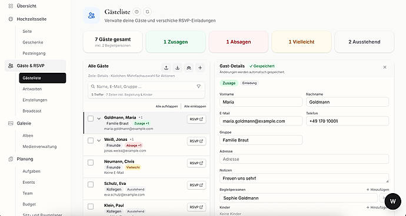Open Events in the sidebar
The height and width of the screenshot is (216, 406).
click(x=28, y=182)
